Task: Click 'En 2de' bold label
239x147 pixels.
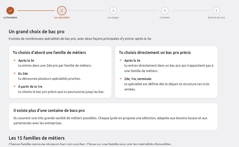Action: (23, 74)
